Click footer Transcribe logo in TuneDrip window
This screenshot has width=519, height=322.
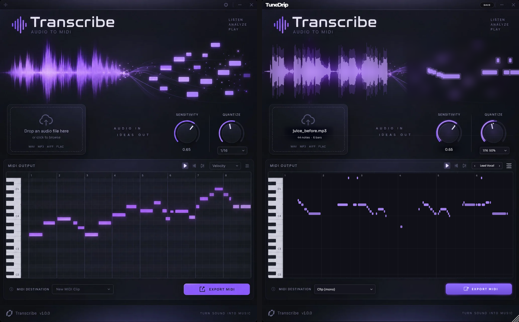point(271,313)
